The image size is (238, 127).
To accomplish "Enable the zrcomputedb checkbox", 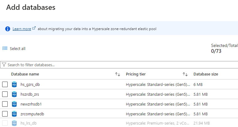I will click(5, 114).
